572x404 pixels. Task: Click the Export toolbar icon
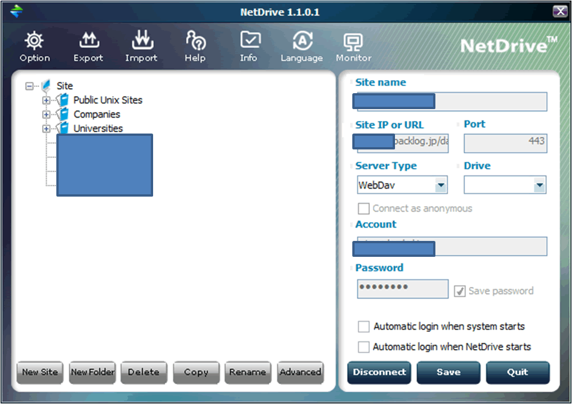[89, 41]
